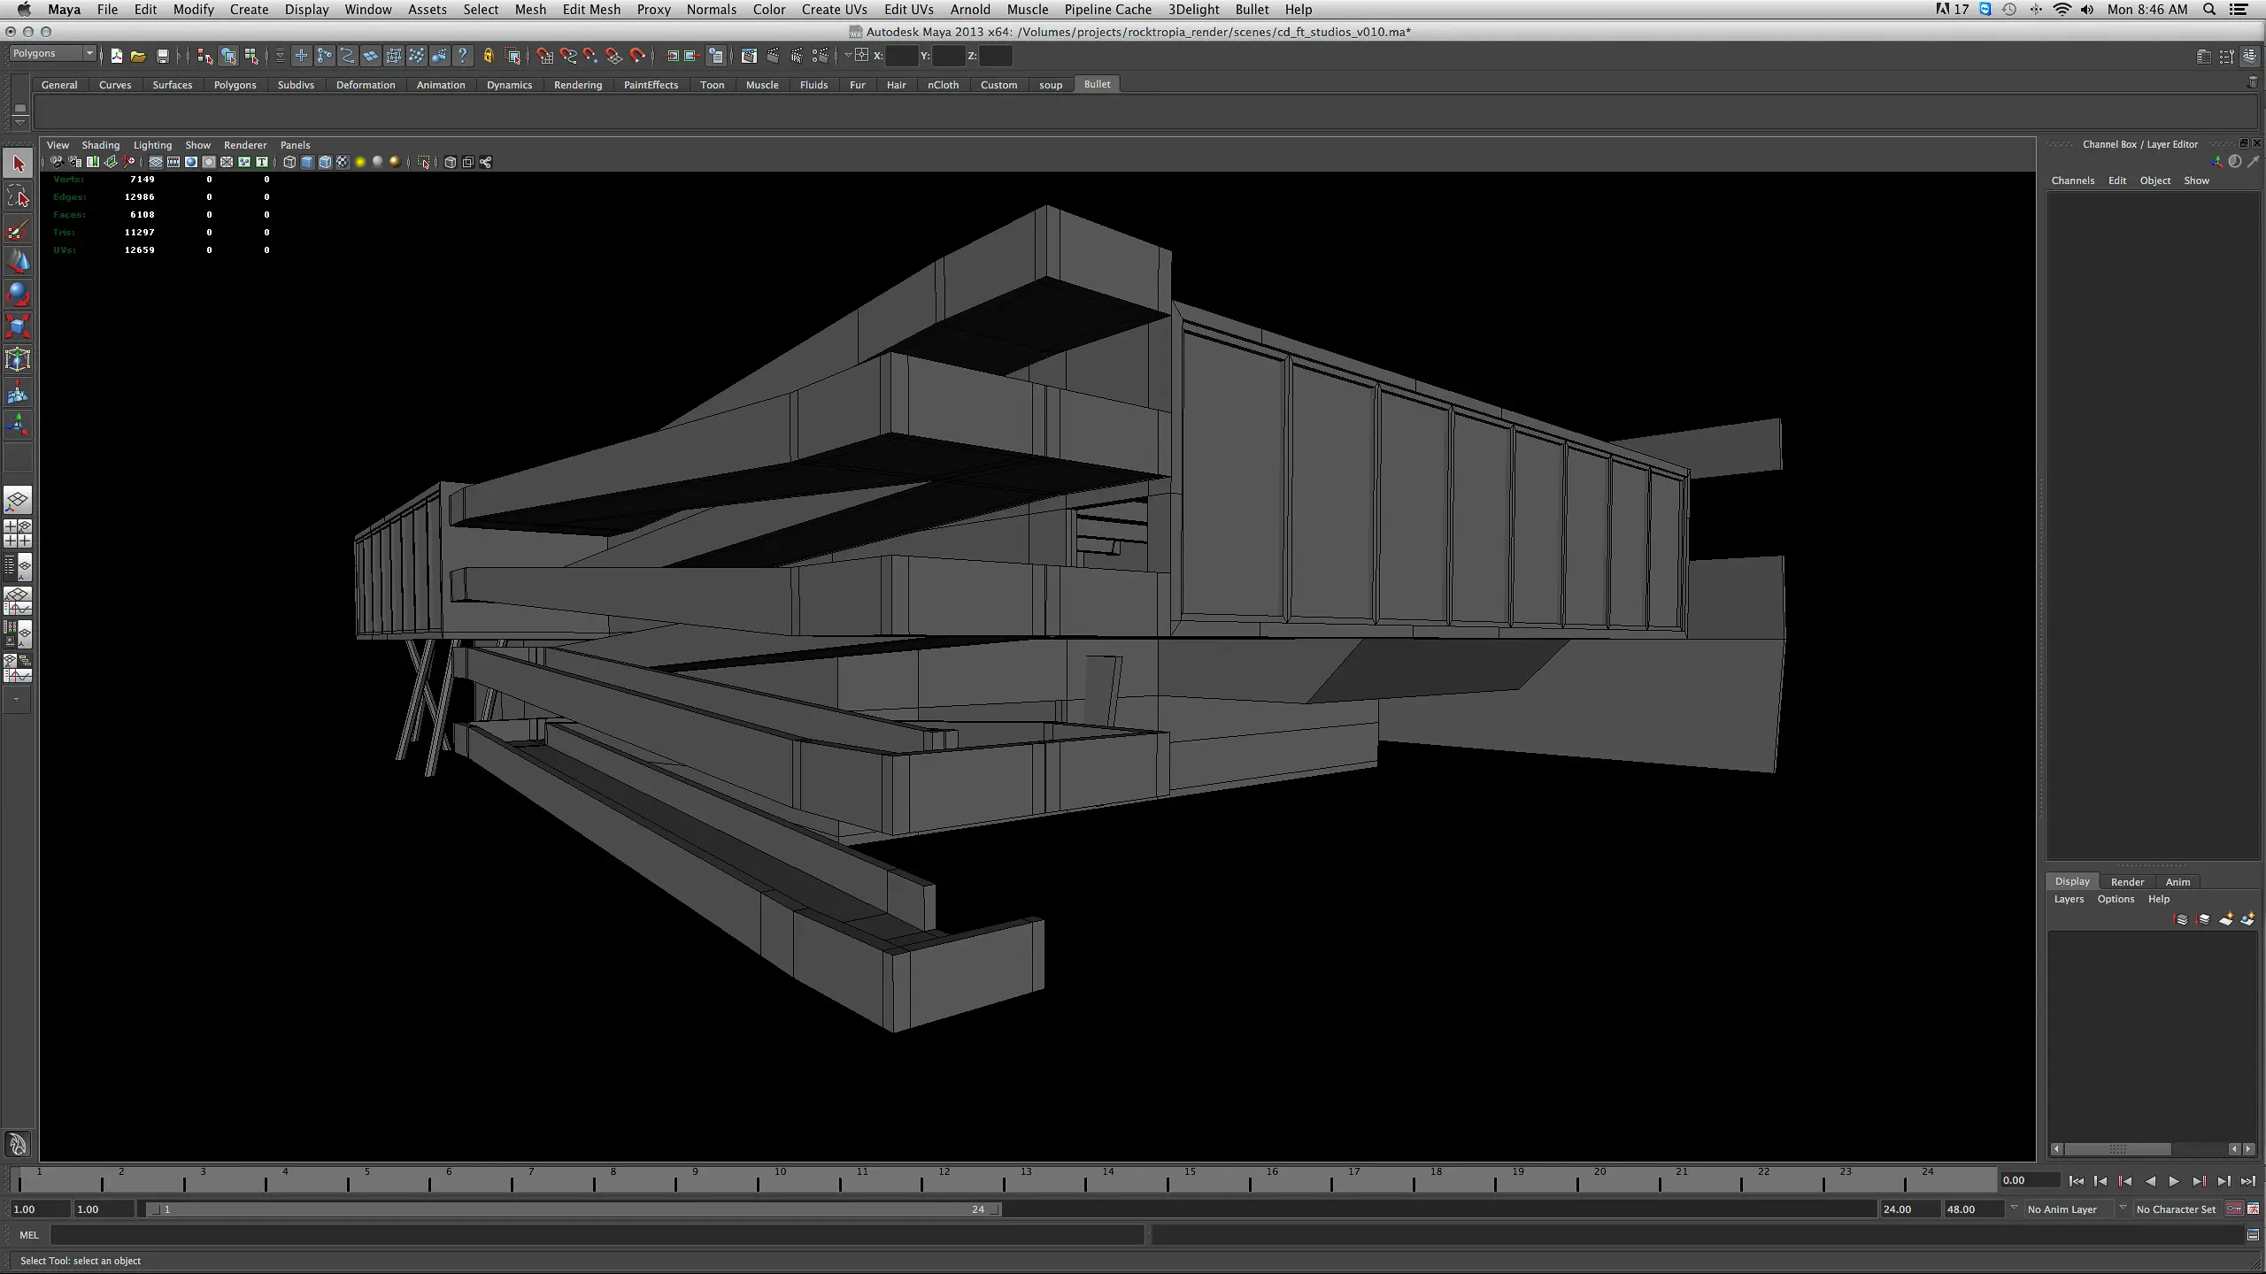Viewport: 2266px width, 1274px height.
Task: Toggle Snap to curves magnet
Action: pos(568,56)
